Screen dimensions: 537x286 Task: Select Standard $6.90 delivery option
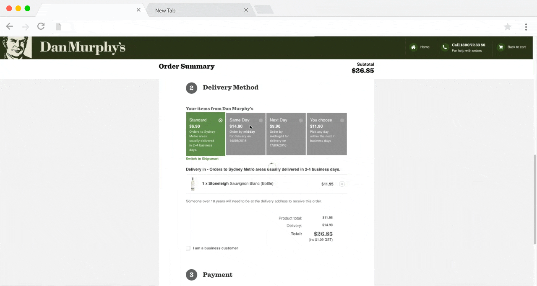(x=206, y=134)
